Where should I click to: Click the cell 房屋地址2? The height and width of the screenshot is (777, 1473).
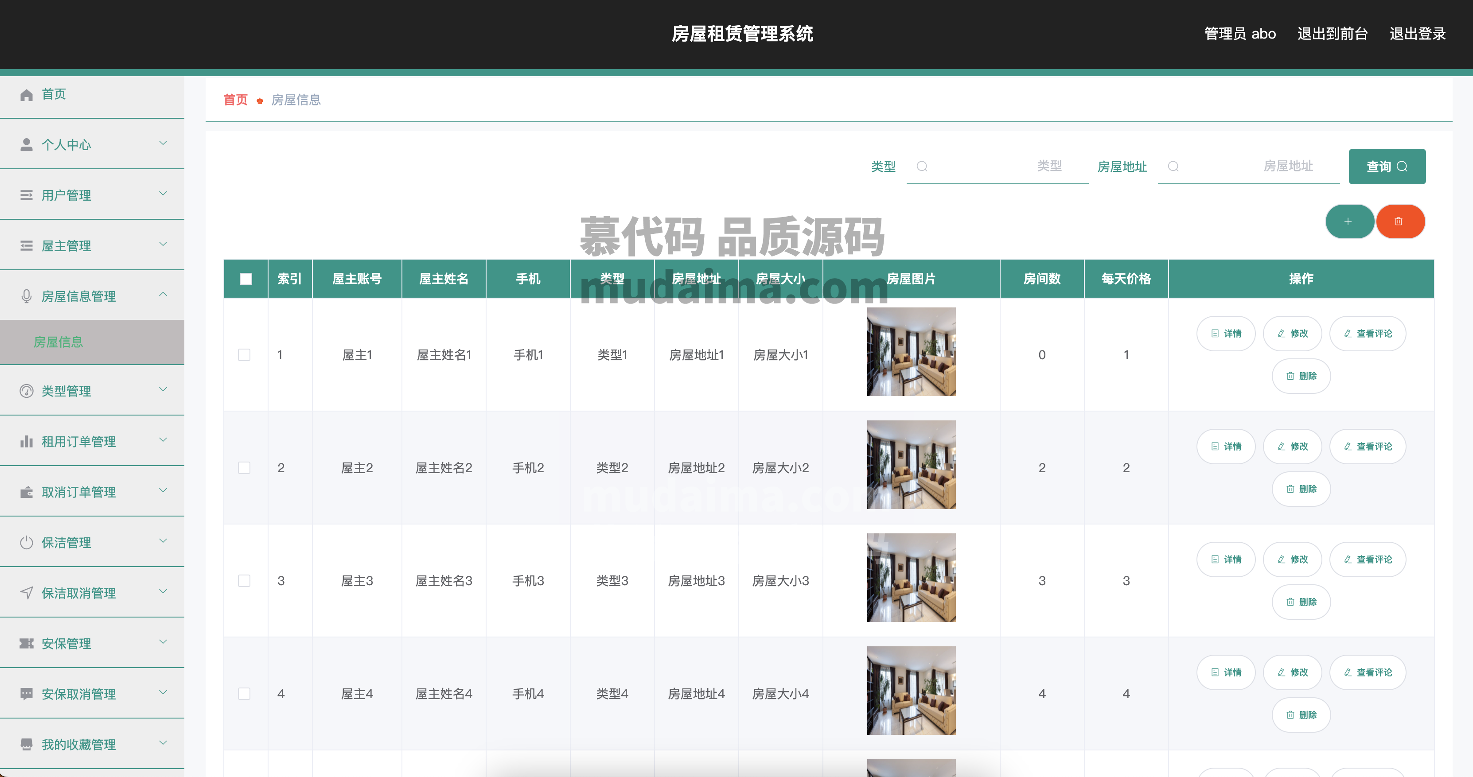tap(697, 468)
